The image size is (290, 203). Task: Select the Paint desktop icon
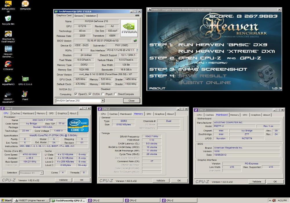pos(25,96)
